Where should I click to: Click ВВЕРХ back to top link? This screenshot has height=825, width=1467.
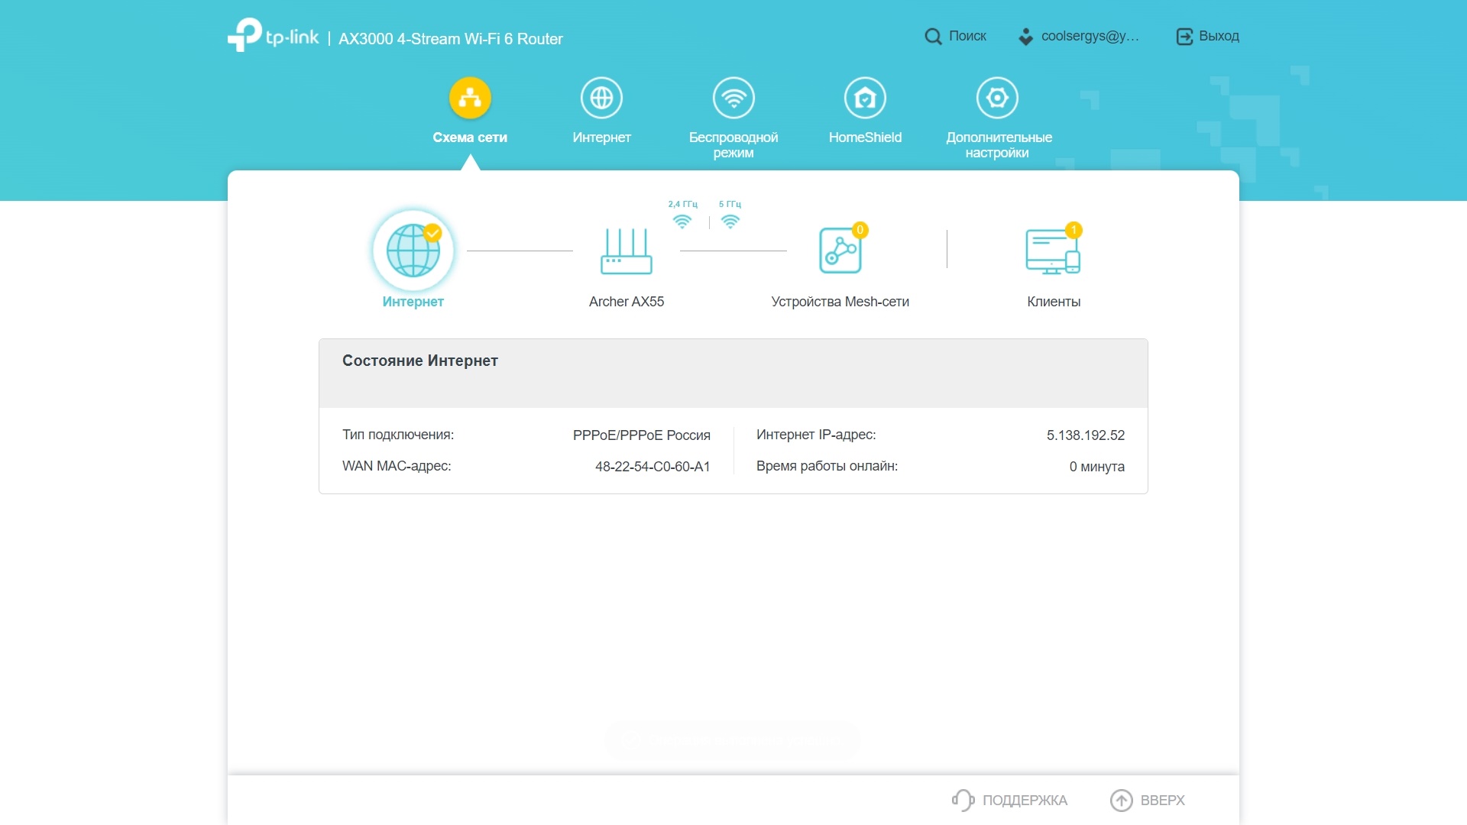click(x=1162, y=801)
